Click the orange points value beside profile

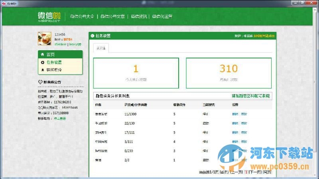tap(68, 39)
